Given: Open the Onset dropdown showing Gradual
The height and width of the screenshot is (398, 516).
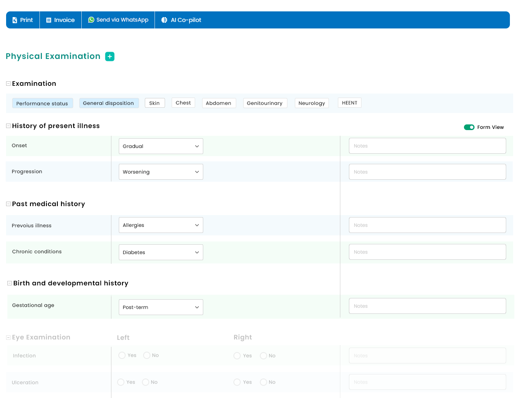Looking at the screenshot, I should (x=161, y=146).
